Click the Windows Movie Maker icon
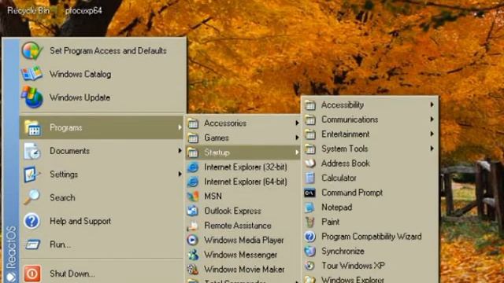Image resolution: width=504 pixels, height=283 pixels. click(x=193, y=270)
